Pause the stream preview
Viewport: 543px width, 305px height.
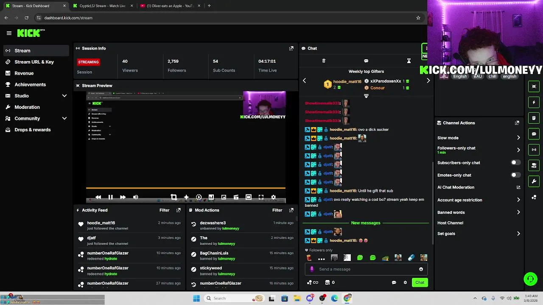tap(110, 197)
